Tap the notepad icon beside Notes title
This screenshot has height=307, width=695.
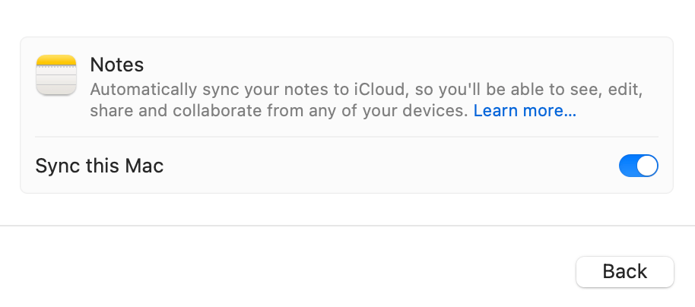(x=56, y=75)
